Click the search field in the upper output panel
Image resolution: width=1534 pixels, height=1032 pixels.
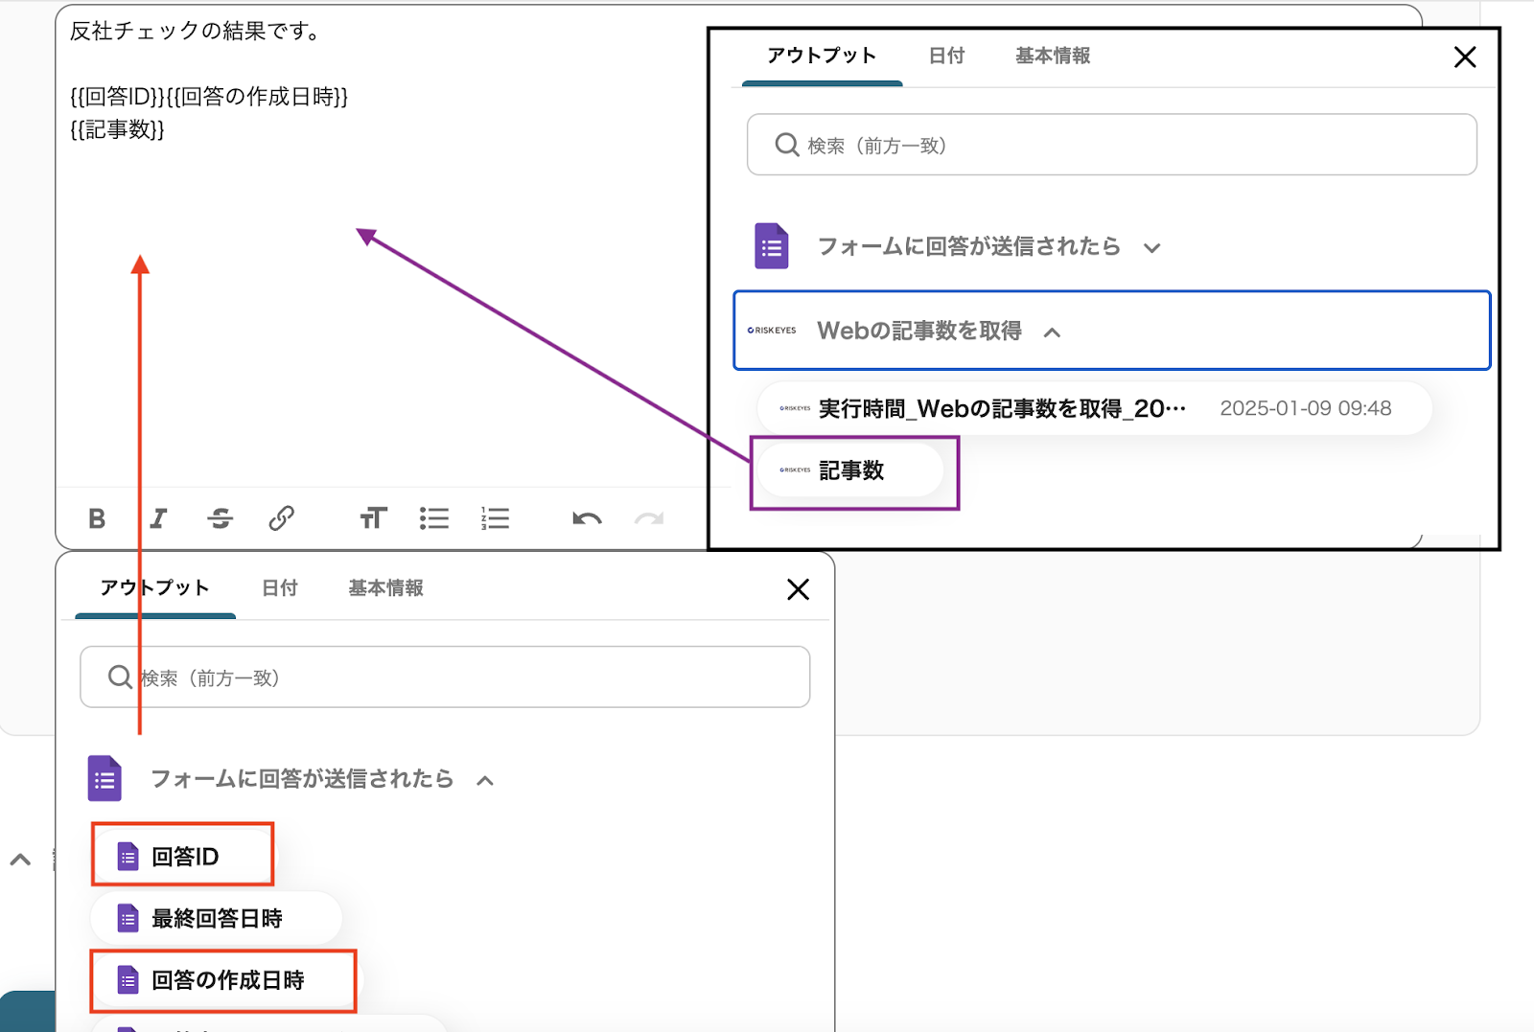[1112, 145]
